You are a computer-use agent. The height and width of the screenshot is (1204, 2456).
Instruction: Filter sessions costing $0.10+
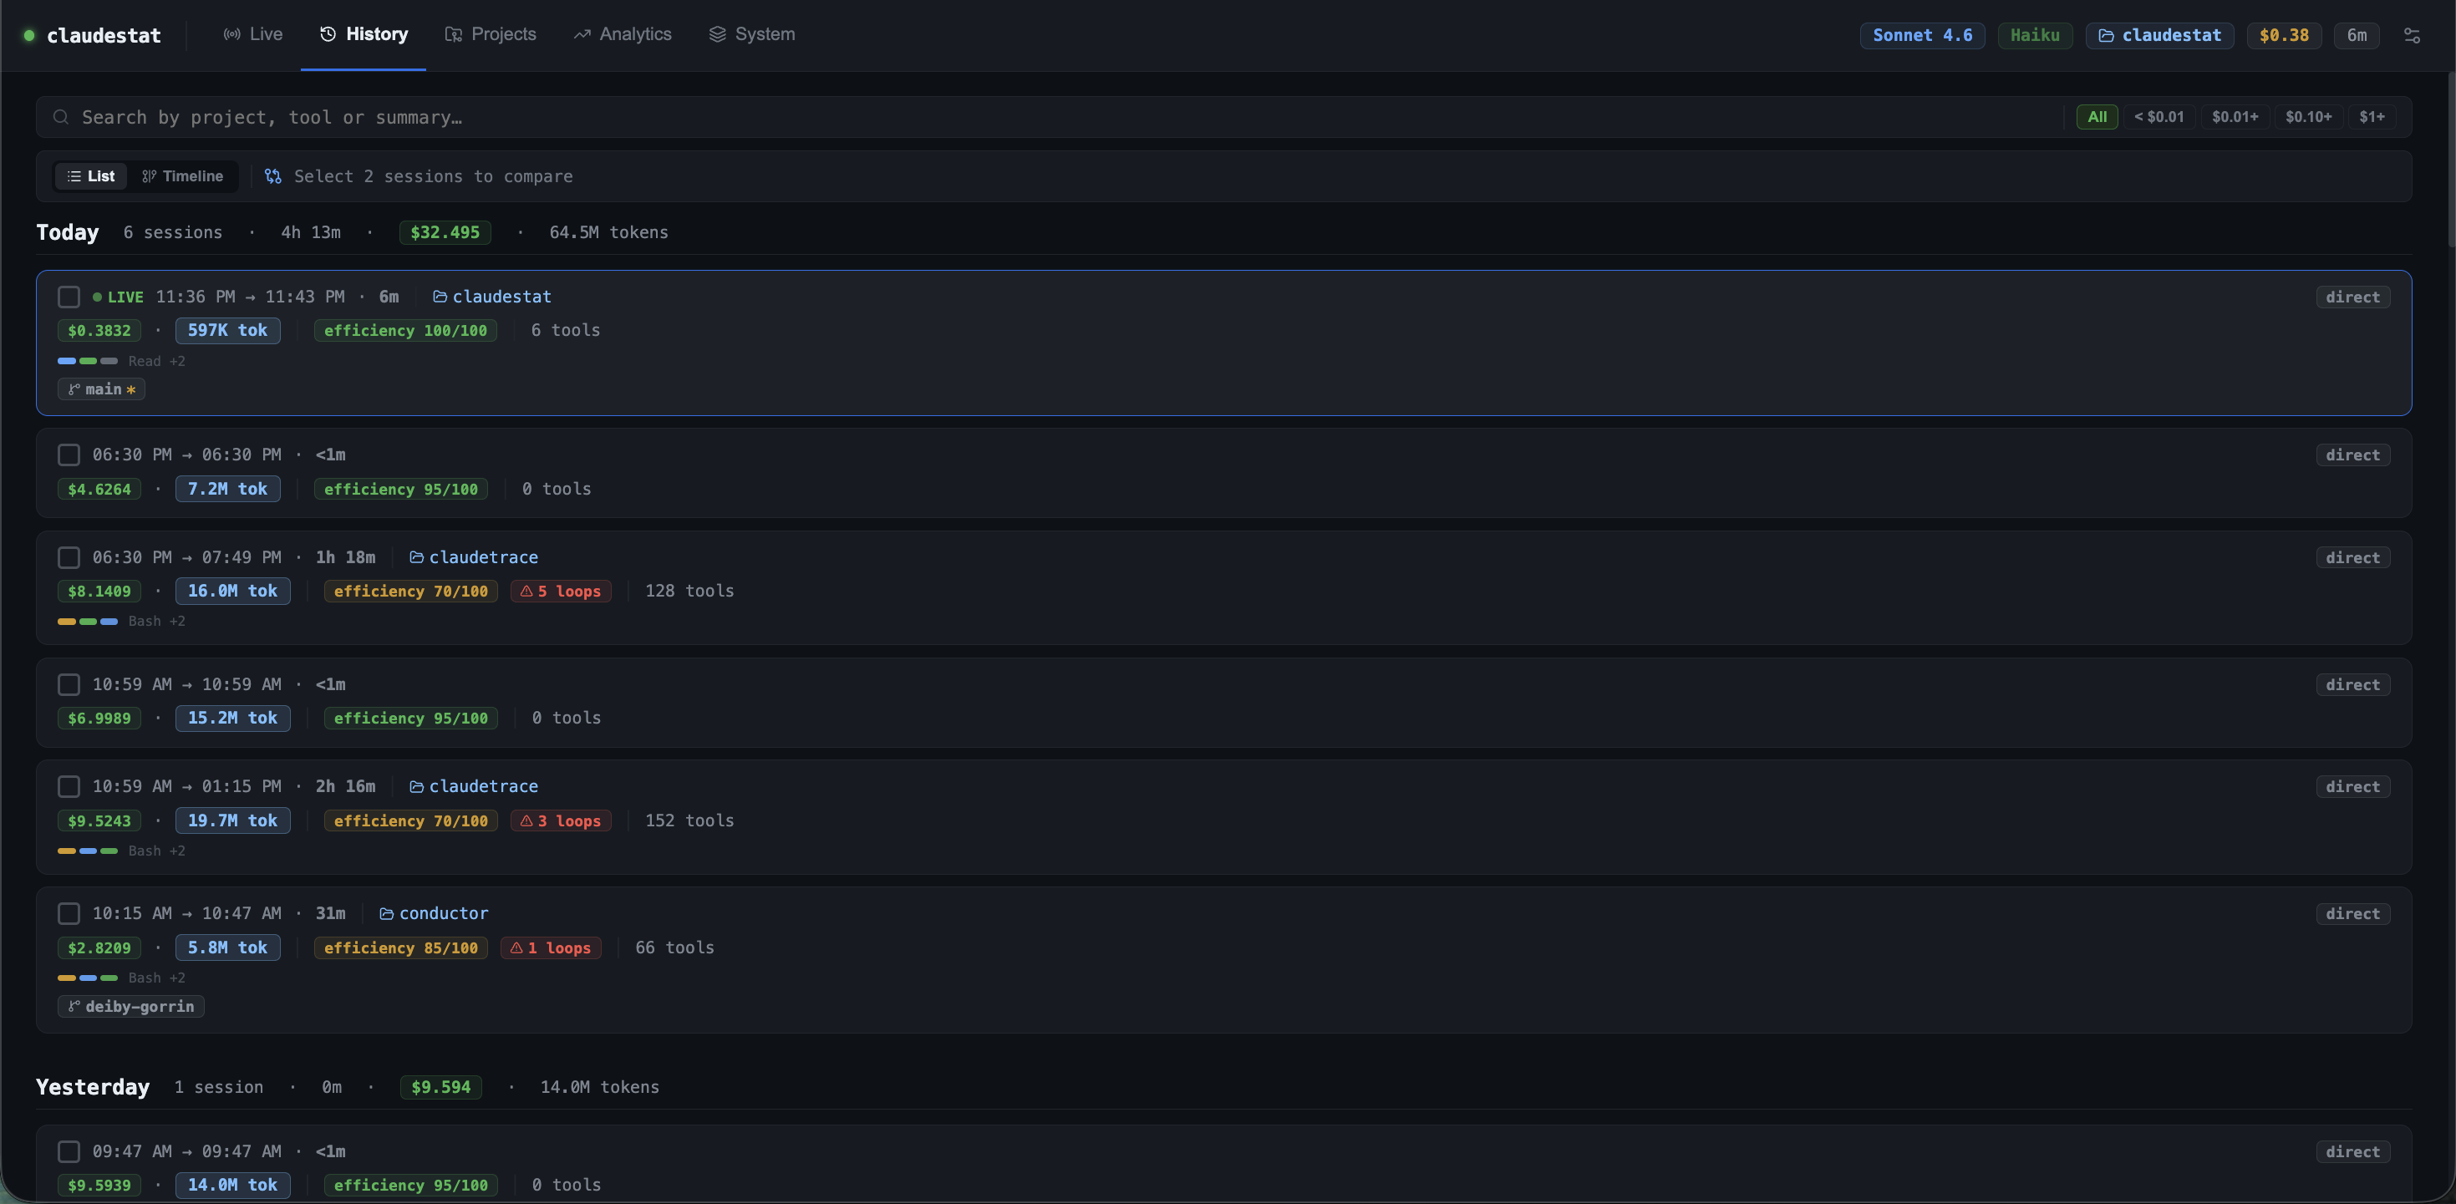coord(2308,117)
